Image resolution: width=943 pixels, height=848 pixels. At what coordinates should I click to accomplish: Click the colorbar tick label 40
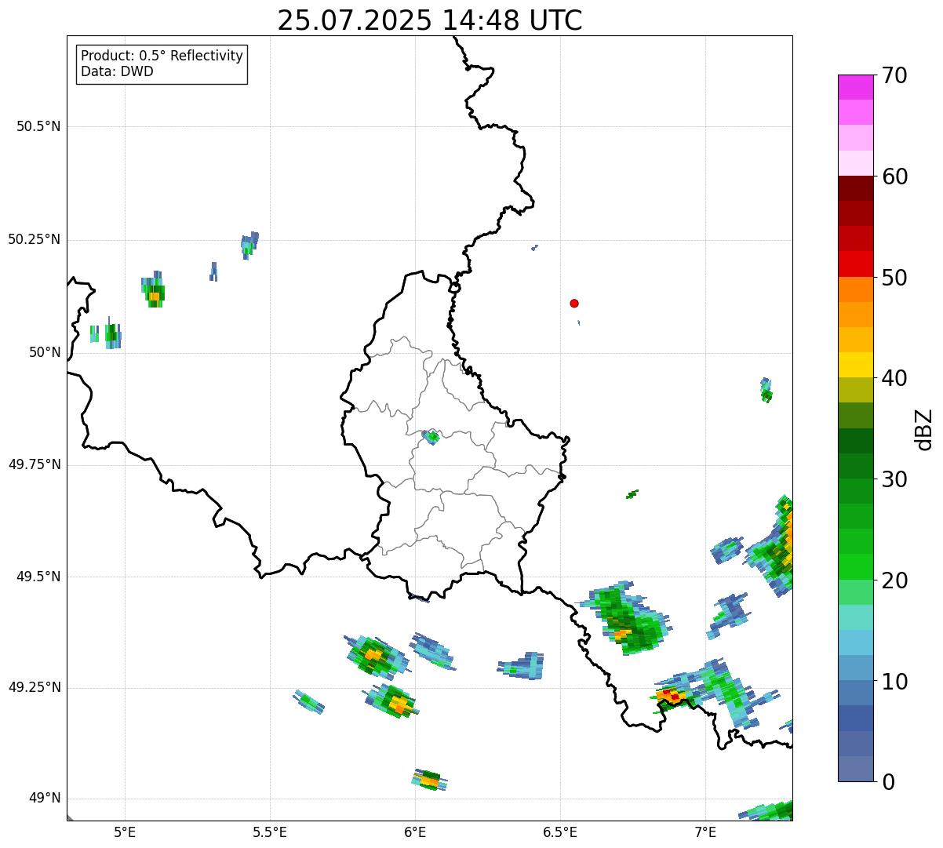894,378
